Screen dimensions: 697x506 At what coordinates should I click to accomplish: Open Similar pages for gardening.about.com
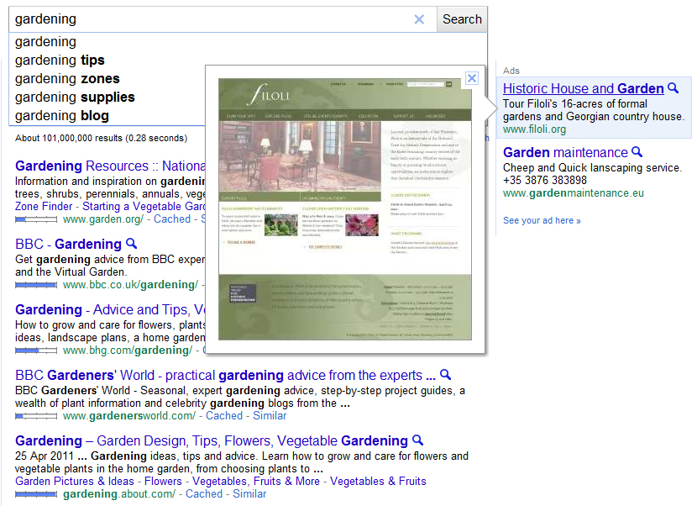click(249, 494)
